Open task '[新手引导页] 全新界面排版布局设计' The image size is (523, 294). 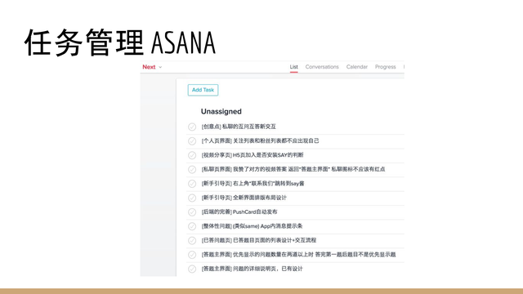coord(244,198)
